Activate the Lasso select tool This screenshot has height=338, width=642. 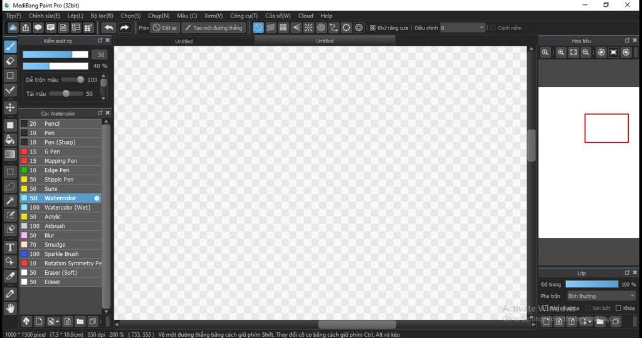(10, 187)
